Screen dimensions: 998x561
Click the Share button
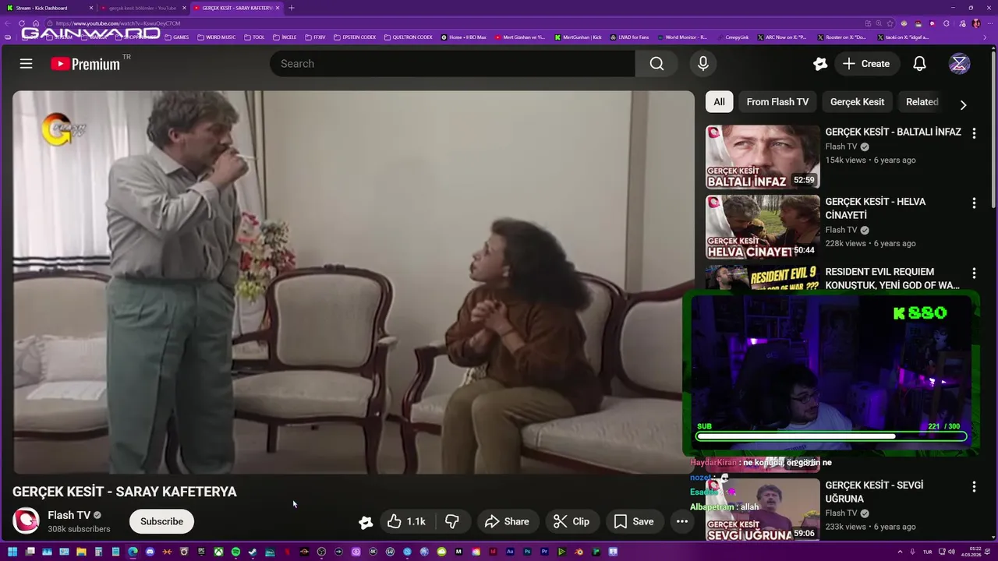point(507,521)
